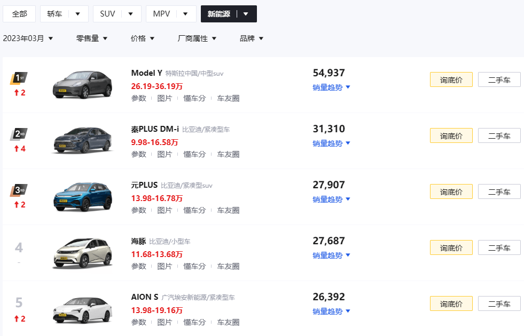Expand 销量趋势 for 秦PLUS DM-i
The width and height of the screenshot is (524, 336).
click(331, 143)
